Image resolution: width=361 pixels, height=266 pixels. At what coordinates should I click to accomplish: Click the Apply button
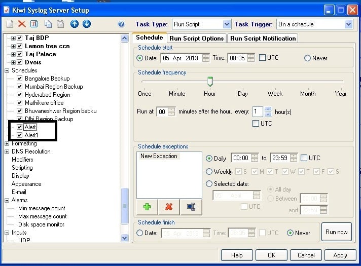(340, 255)
